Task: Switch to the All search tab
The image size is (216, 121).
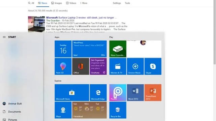Action: (31, 3)
